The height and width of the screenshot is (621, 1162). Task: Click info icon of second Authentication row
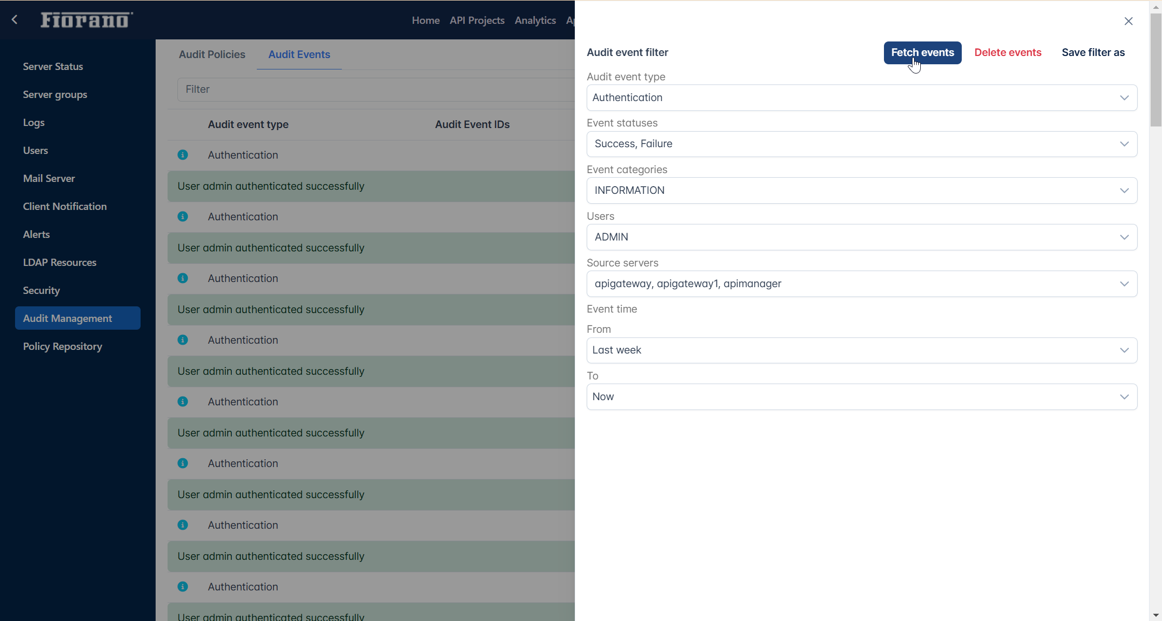click(183, 216)
